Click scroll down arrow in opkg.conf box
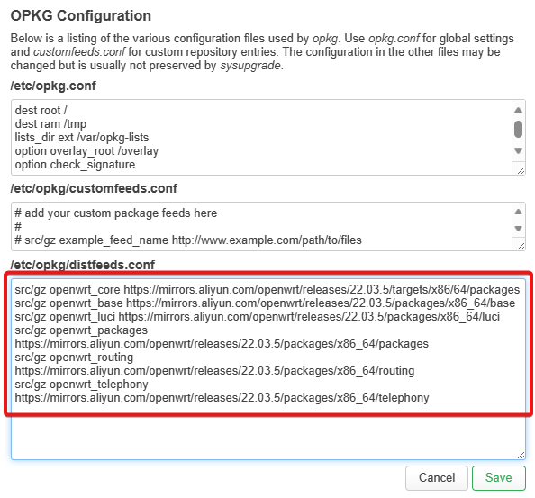The image size is (535, 498). click(x=518, y=150)
